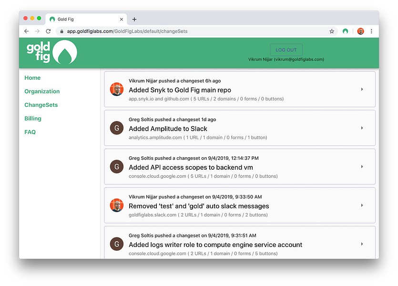Screen dimensions: 398x286
Task: Click Vikrum's avatar on the Snyk changeset
Action: coord(117,89)
